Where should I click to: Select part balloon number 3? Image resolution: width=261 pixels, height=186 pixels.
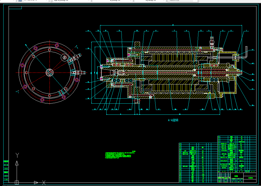[x=223, y=31]
